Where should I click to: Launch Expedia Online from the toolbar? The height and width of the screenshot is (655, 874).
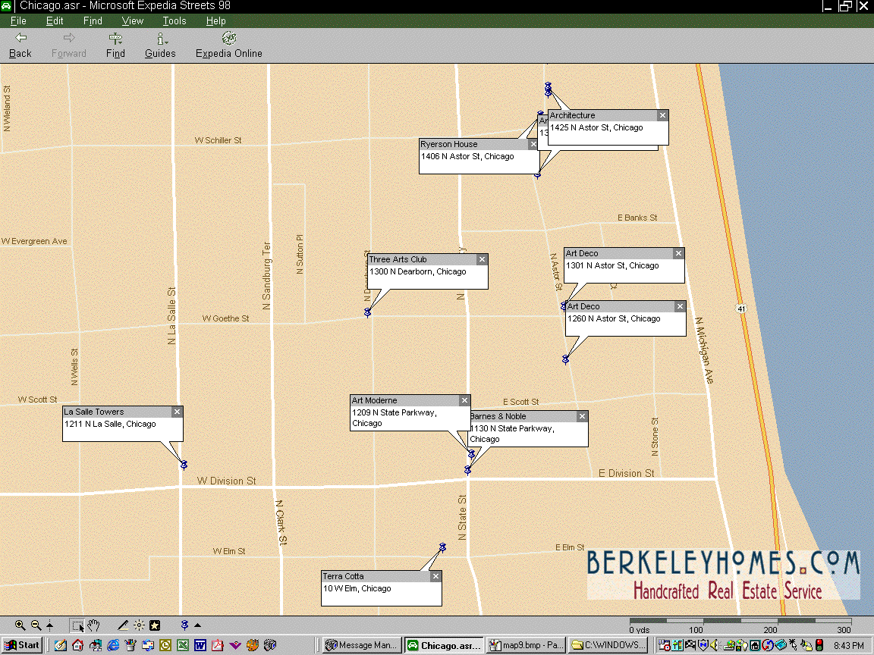coord(228,45)
